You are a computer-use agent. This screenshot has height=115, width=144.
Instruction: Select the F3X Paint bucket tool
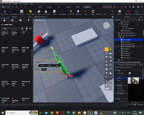[x=111, y=53]
